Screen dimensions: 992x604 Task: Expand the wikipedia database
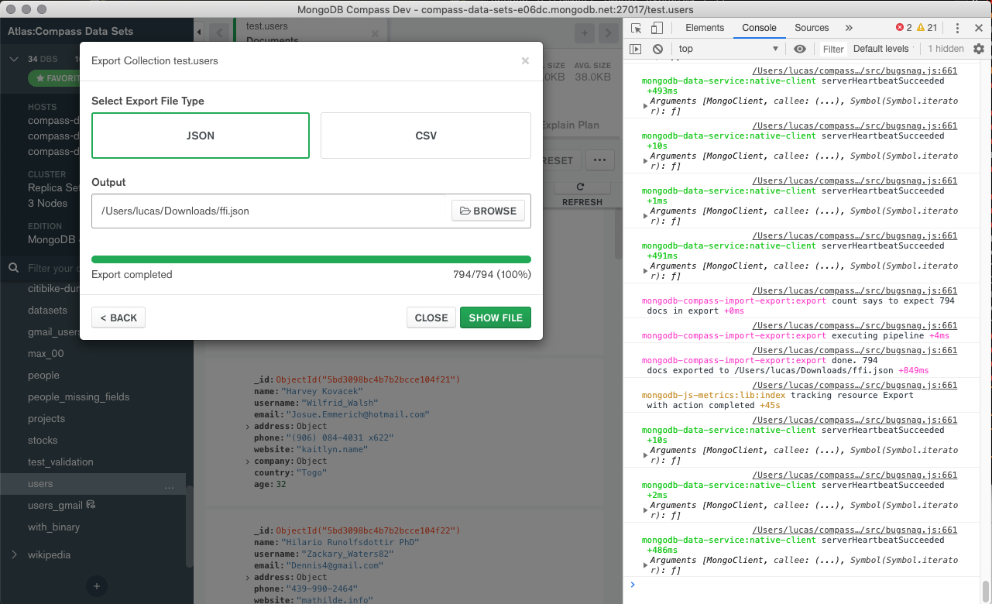point(14,554)
